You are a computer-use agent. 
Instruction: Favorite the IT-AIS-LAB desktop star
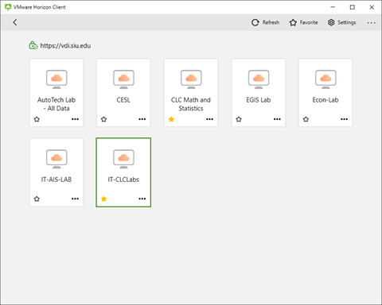37,199
